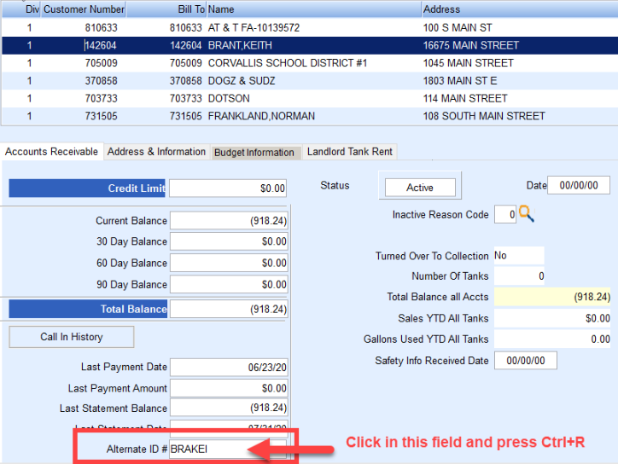Open the Landlord Tank Rent tab
618x464 pixels.
[350, 152]
